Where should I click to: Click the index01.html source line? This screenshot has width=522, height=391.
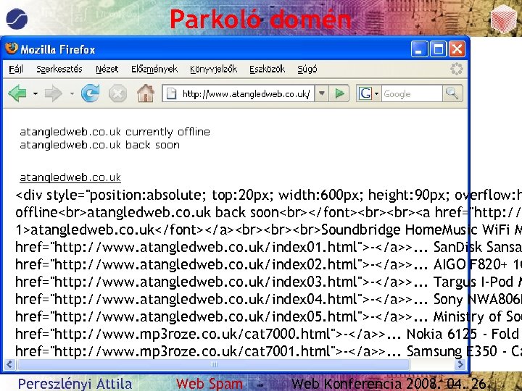point(268,247)
